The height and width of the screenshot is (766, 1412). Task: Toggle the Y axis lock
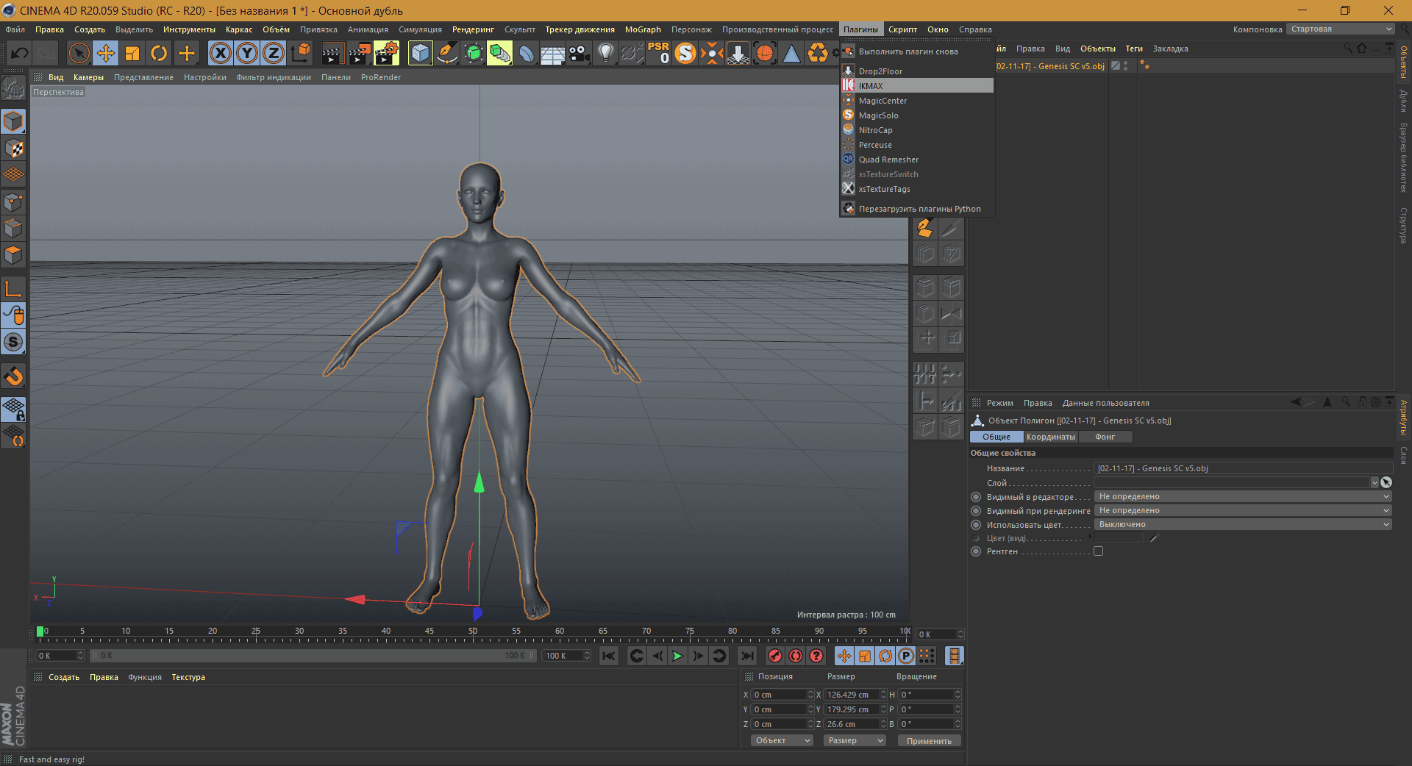tap(247, 53)
